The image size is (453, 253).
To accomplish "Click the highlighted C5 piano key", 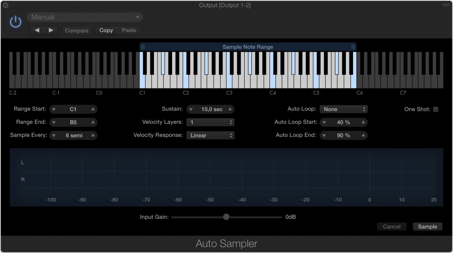I will point(316,81).
